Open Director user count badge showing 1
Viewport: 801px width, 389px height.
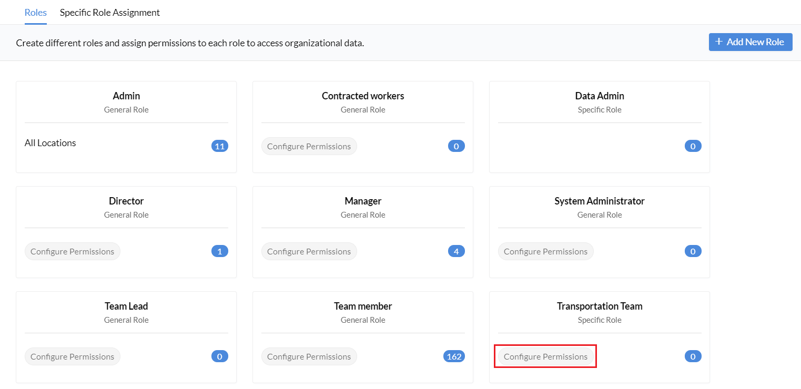(x=220, y=251)
